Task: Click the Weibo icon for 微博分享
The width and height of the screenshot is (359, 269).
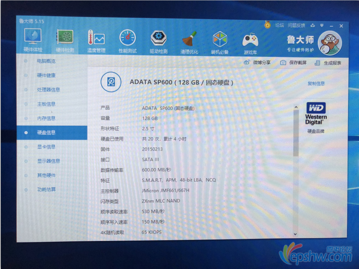Action: pos(247,62)
